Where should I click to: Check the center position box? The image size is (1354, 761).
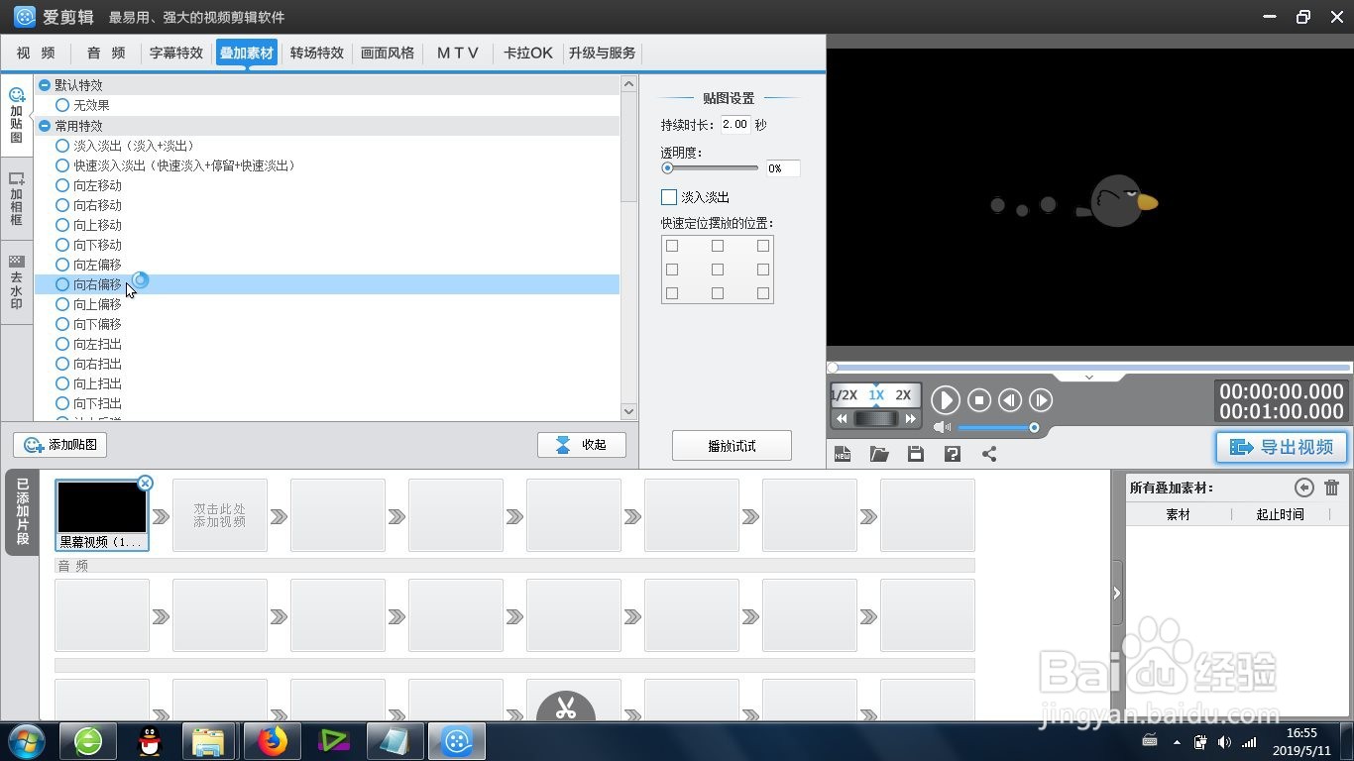coord(718,270)
